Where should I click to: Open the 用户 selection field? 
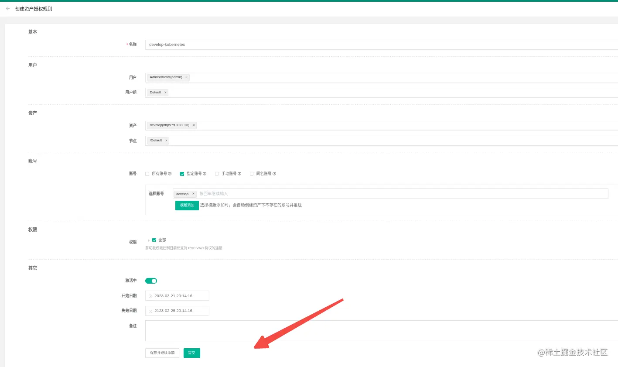tap(382, 78)
